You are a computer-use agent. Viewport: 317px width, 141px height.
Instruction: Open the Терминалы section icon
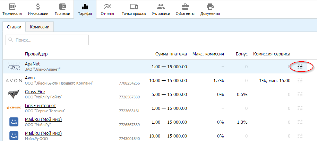coord(12,7)
